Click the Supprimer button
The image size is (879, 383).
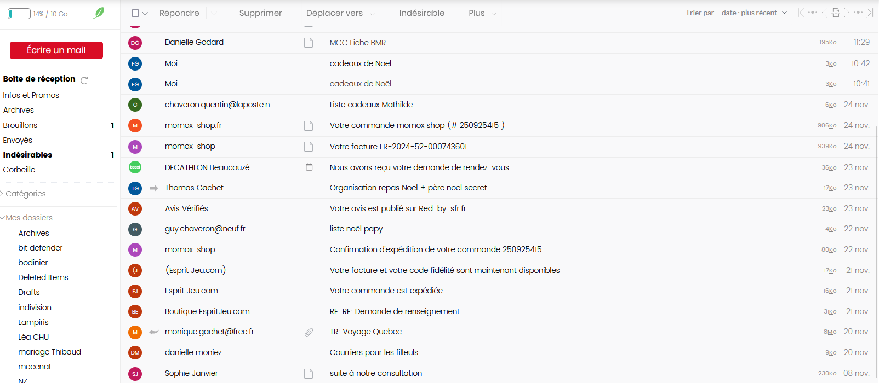click(x=260, y=13)
